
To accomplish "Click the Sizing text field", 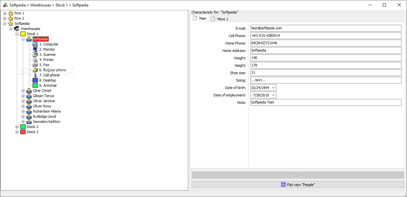I will 326,80.
